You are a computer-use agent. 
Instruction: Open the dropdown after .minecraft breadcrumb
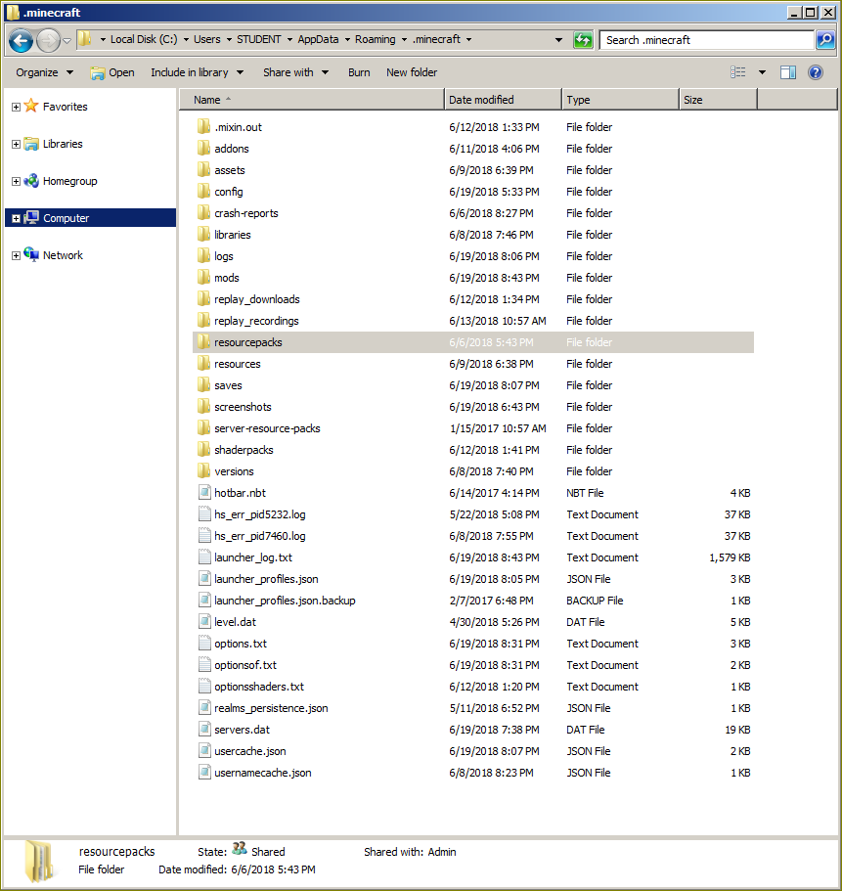tap(468, 39)
